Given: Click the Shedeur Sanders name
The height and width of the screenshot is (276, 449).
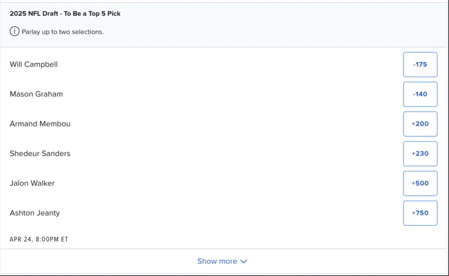Looking at the screenshot, I should [40, 153].
